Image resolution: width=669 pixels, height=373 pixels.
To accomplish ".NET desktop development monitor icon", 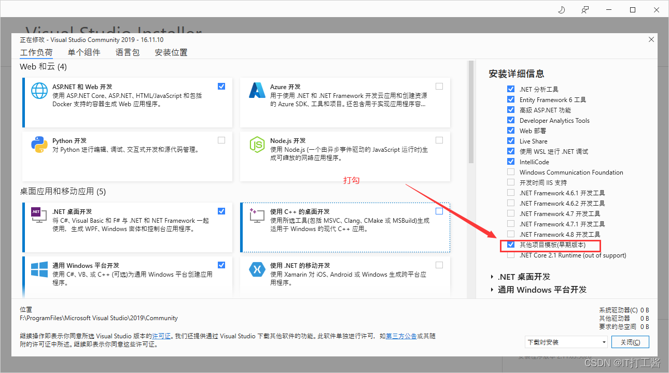I will coord(39,214).
